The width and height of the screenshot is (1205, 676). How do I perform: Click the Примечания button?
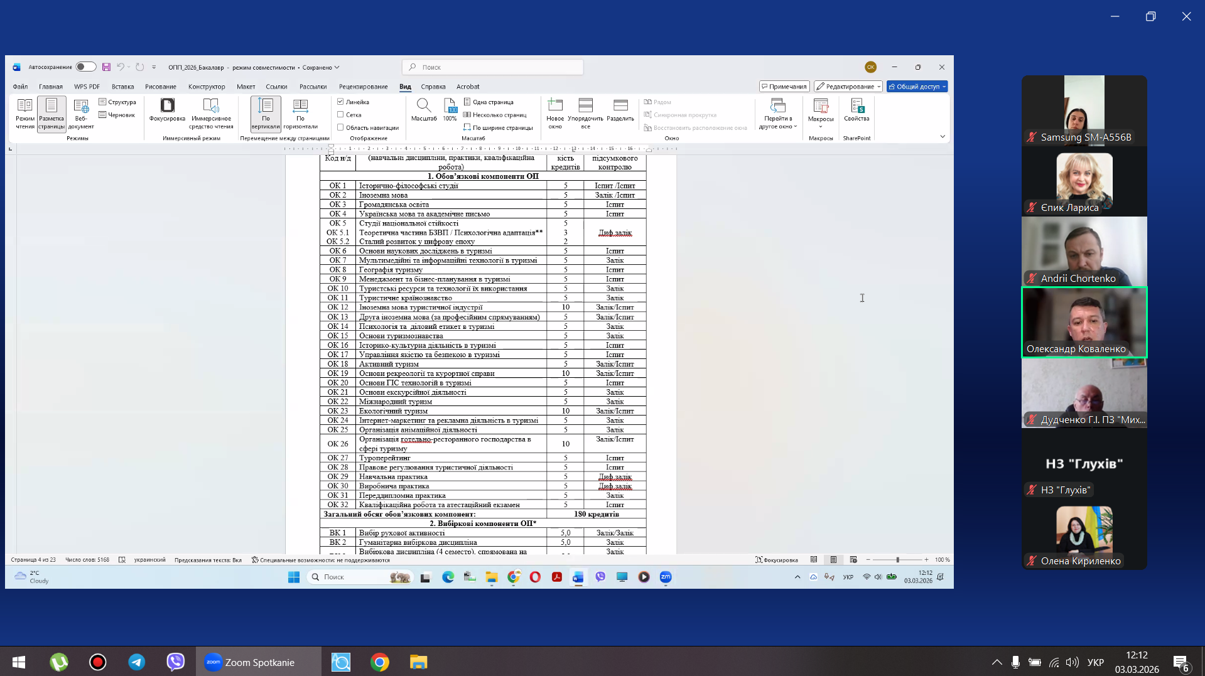784,87
